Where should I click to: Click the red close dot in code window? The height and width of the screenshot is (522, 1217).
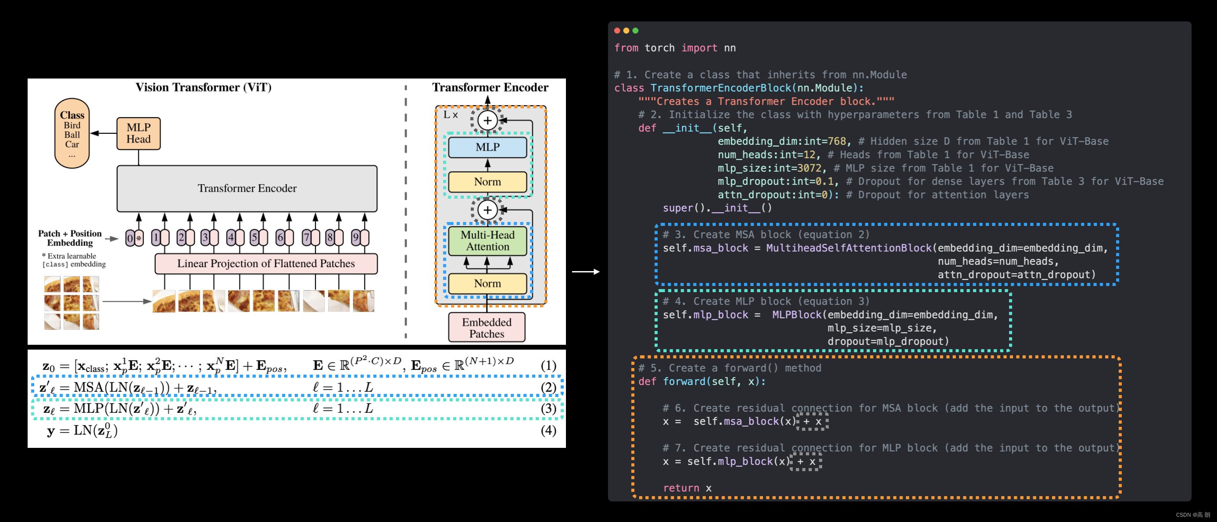(x=617, y=31)
